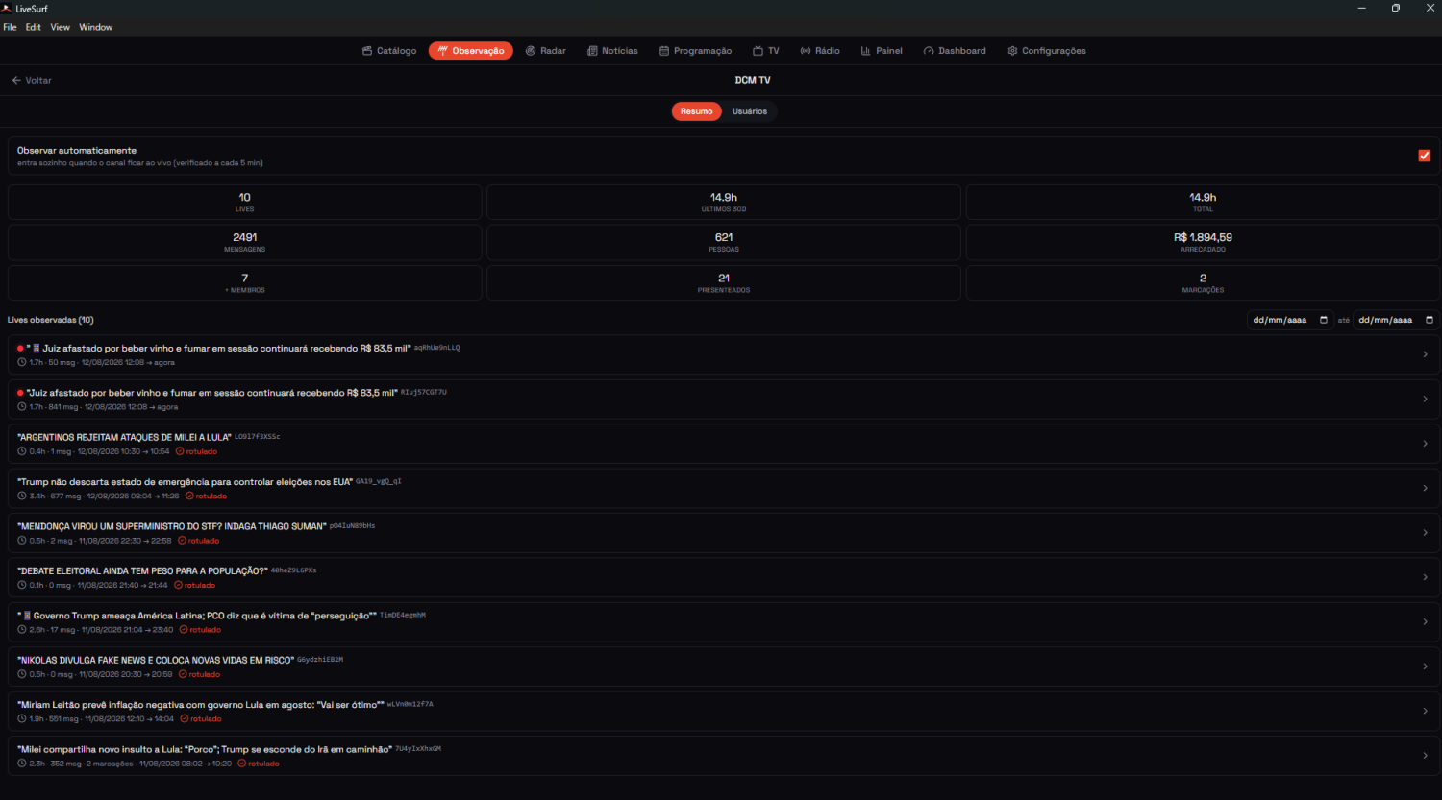Click the rotulado badge on the Trump não descarta row
The height and width of the screenshot is (800, 1442).
pos(206,497)
